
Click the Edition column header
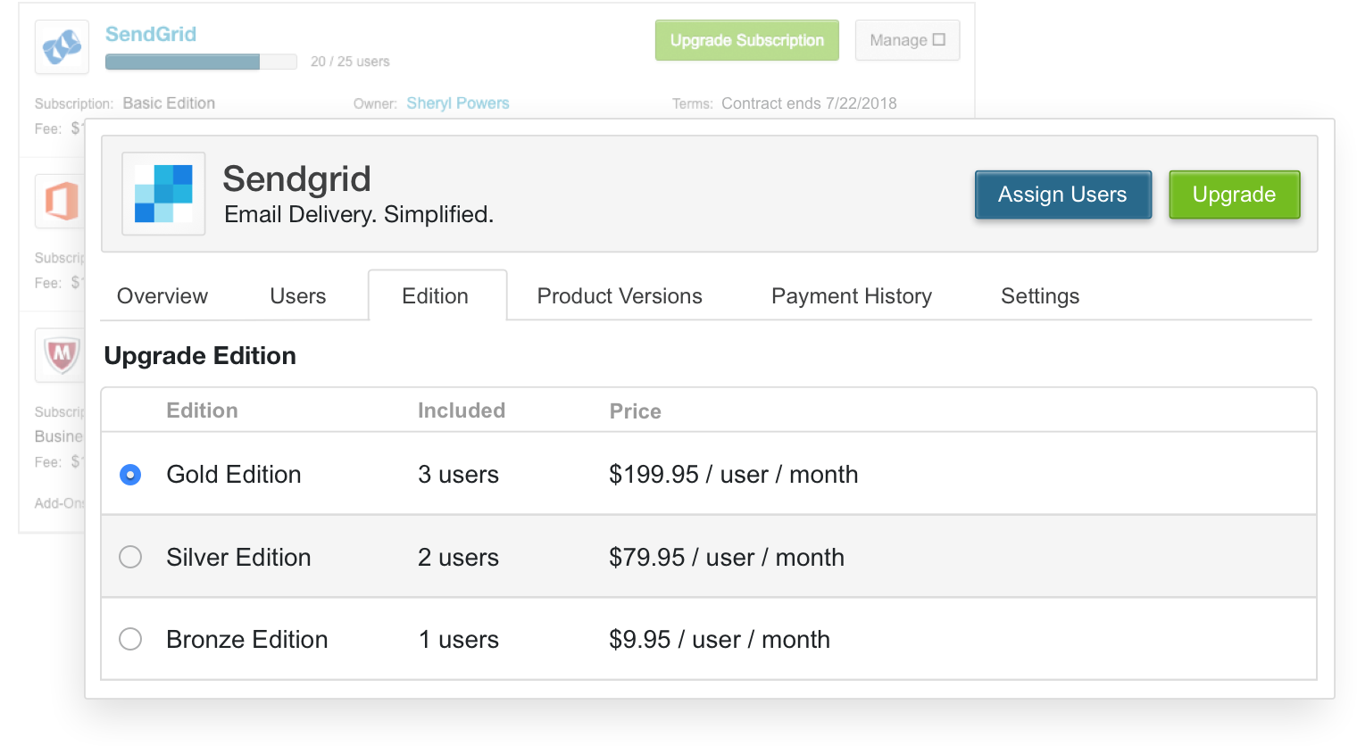[x=202, y=410]
